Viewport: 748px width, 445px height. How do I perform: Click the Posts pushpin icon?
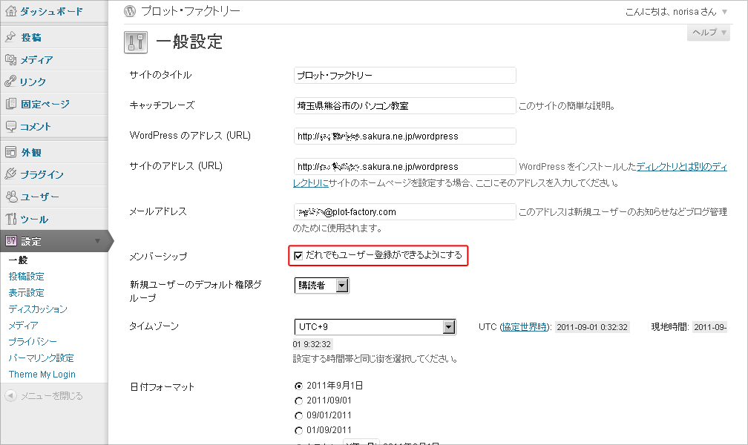click(10, 37)
